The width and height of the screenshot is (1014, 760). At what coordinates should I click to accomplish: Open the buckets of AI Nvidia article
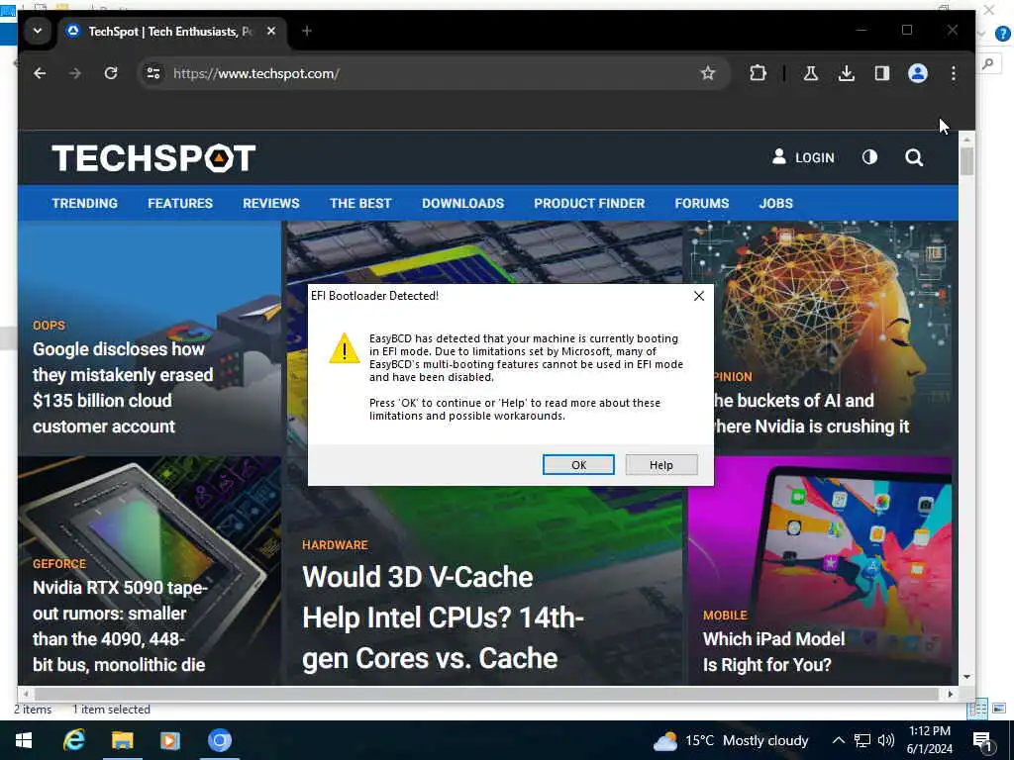coord(811,414)
